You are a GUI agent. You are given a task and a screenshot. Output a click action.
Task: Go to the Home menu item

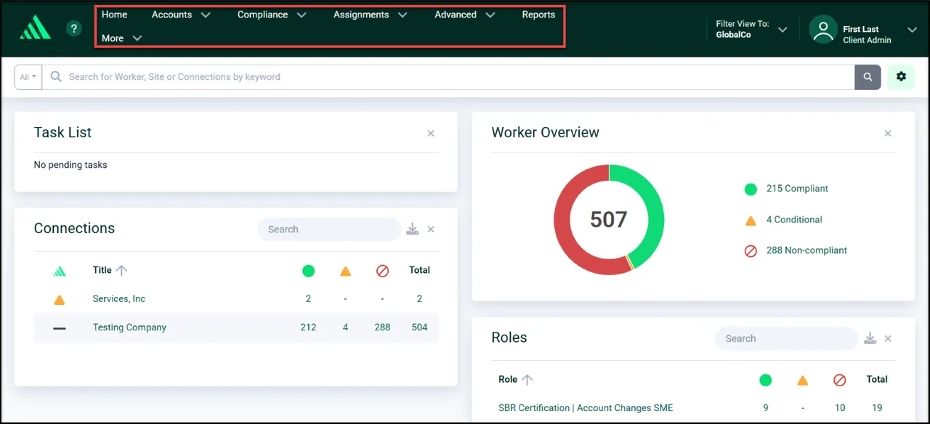tap(114, 15)
